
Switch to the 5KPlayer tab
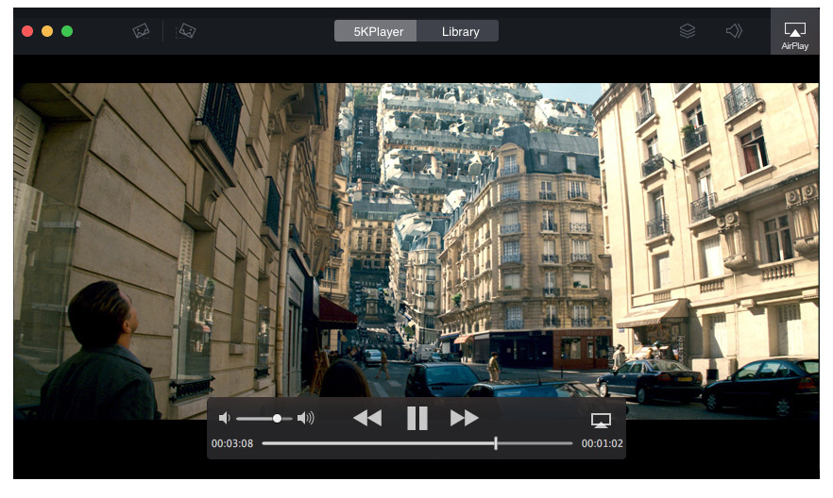(376, 31)
